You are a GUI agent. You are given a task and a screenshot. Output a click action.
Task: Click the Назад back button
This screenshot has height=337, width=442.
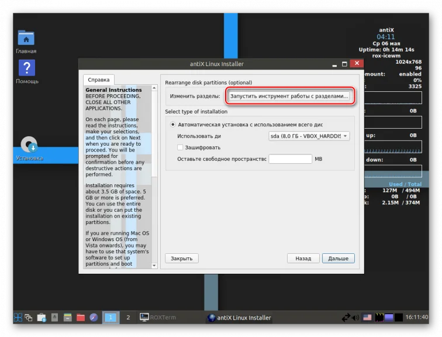click(303, 259)
